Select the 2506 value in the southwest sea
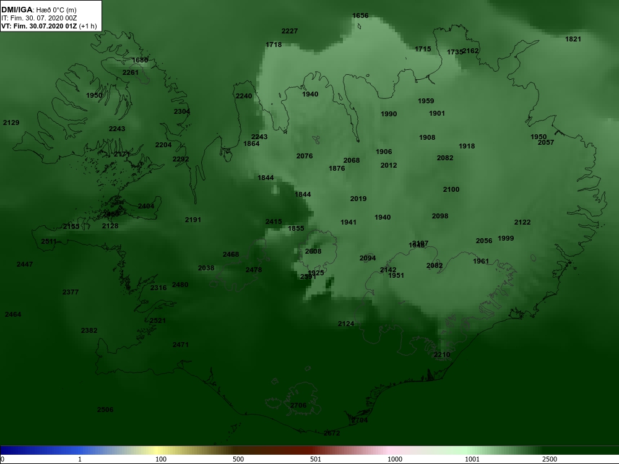 105,410
